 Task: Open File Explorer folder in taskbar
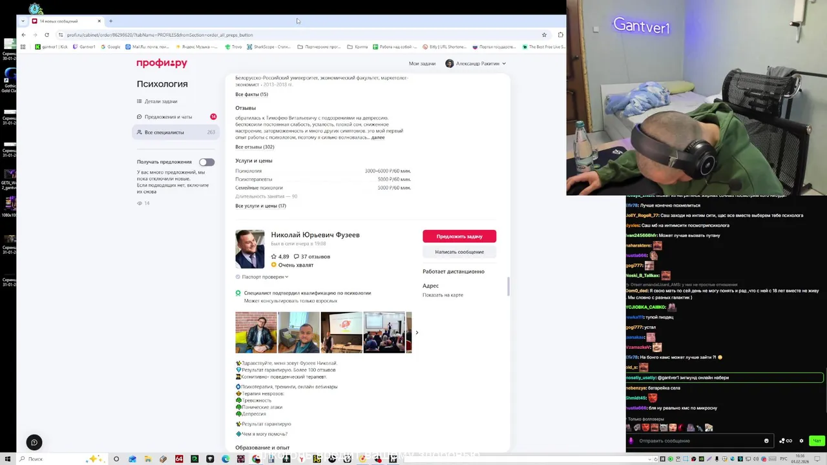tap(148, 459)
